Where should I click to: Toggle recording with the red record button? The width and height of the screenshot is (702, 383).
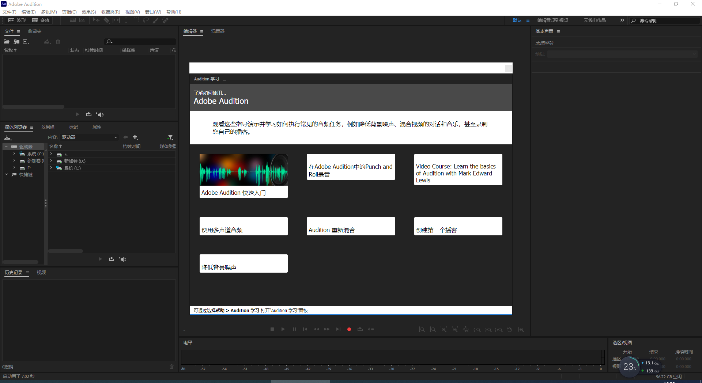[349, 329]
